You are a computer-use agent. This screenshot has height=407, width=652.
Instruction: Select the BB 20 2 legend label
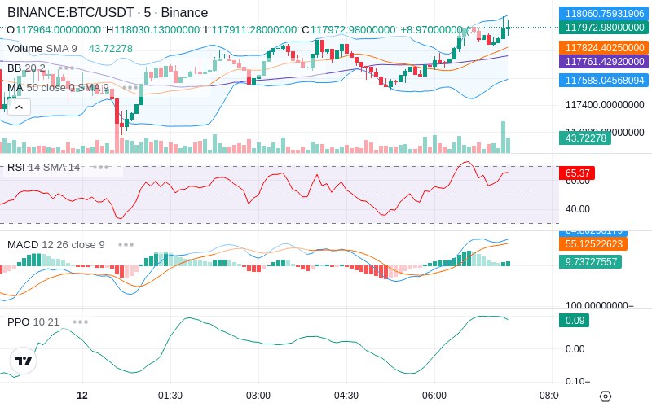(x=26, y=68)
